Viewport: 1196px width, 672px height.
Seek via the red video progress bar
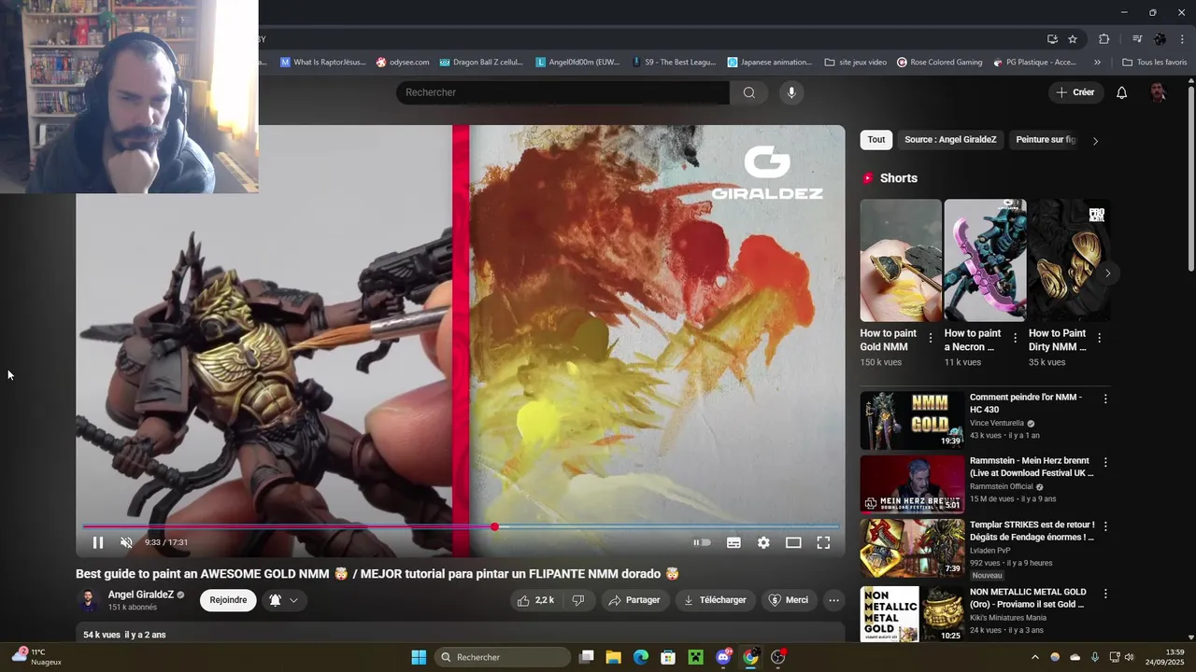pos(460,526)
